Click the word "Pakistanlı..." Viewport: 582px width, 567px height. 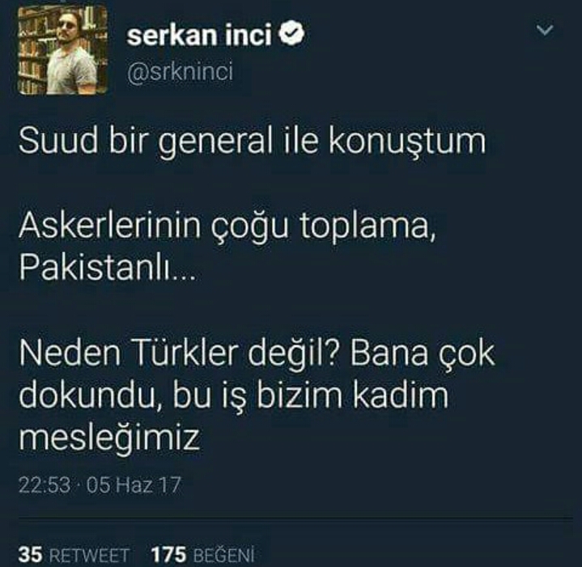pos(107,268)
